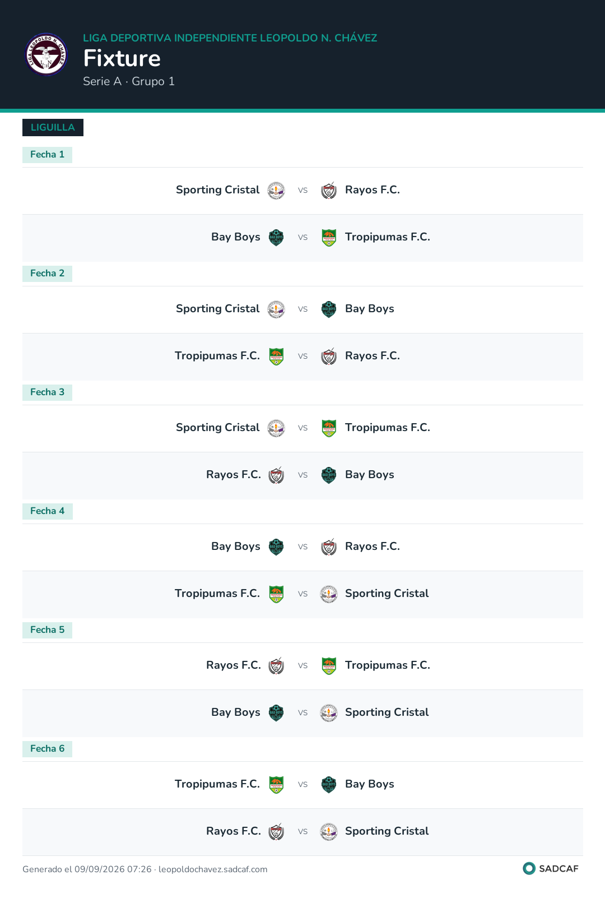Click Sporting Cristal crest in Fecha 4
The image size is (605, 898).
pyautogui.click(x=329, y=594)
